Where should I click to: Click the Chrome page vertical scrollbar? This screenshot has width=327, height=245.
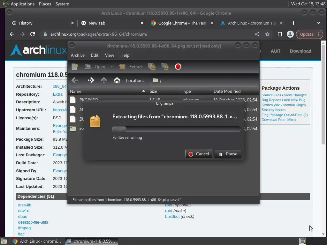[x=323, y=95]
